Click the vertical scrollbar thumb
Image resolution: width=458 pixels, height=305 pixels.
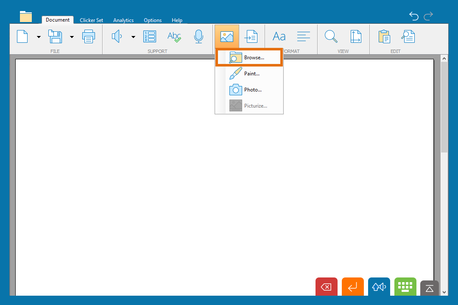click(444, 106)
